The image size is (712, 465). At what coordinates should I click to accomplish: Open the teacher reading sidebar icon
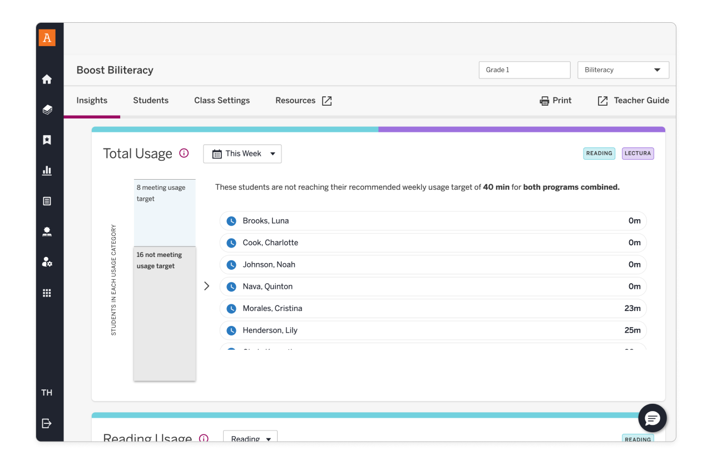click(47, 232)
